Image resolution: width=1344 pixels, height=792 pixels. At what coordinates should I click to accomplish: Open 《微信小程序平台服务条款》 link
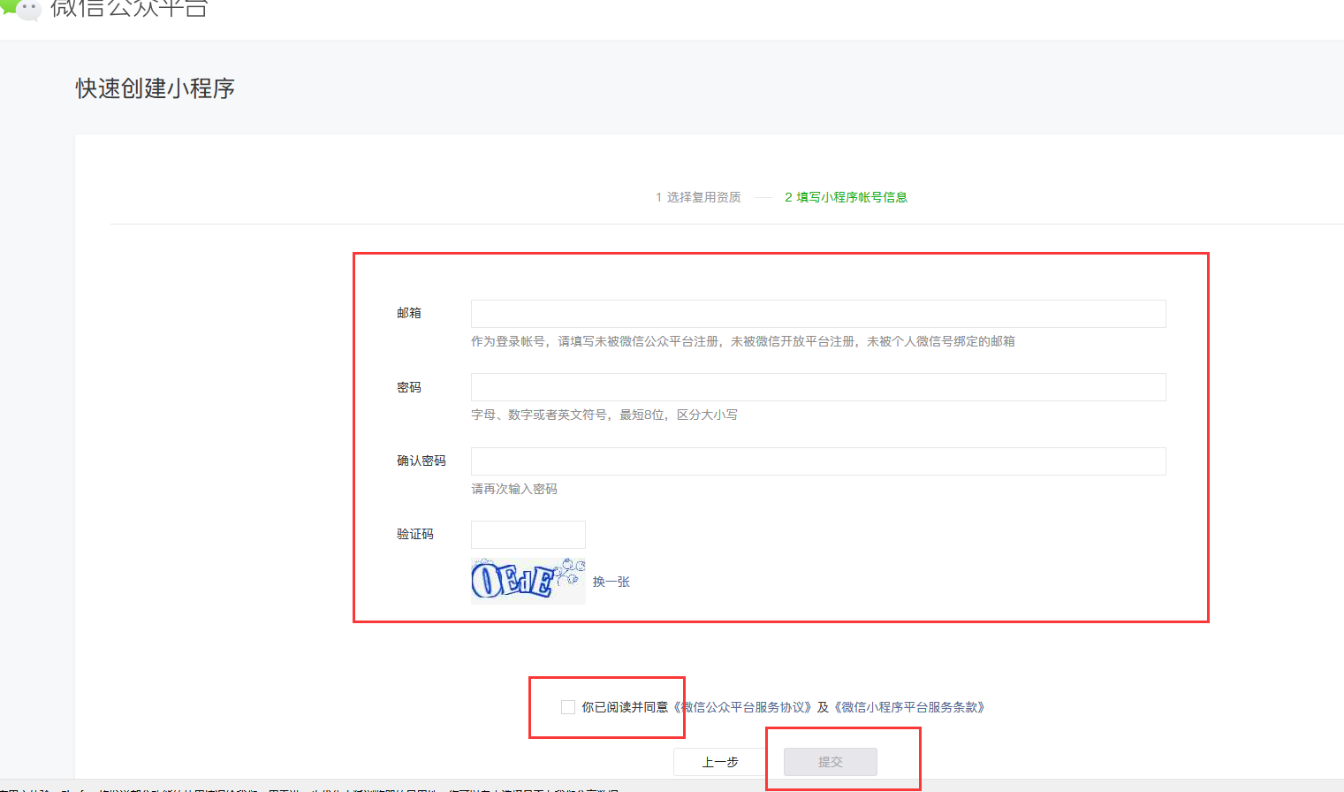point(909,707)
